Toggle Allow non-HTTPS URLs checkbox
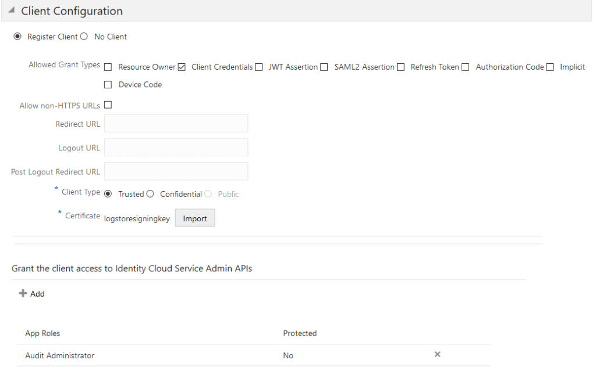 click(108, 105)
